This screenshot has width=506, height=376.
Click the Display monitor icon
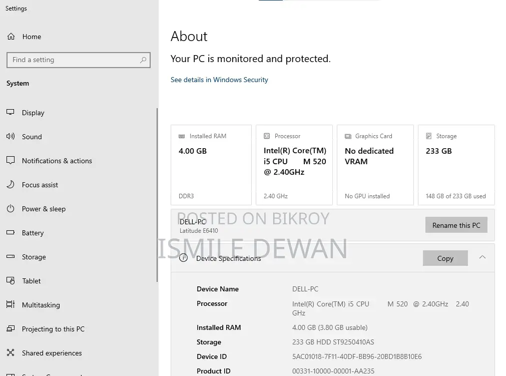click(11, 112)
